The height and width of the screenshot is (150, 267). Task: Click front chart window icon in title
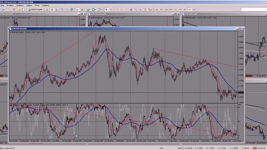click(10, 29)
